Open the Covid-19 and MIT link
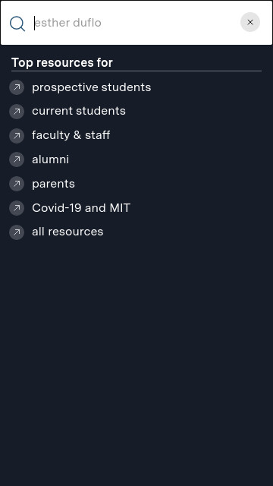Viewport: 273px width, 486px height. (x=81, y=208)
